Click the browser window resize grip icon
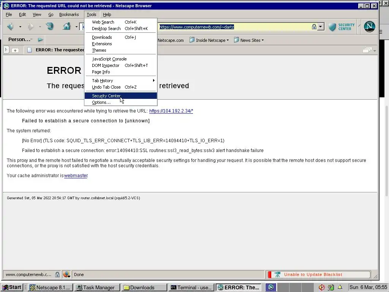The width and height of the screenshot is (389, 292). pos(375,276)
